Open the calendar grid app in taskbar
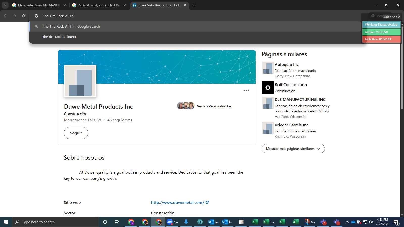The height and width of the screenshot is (227, 404). [241, 222]
